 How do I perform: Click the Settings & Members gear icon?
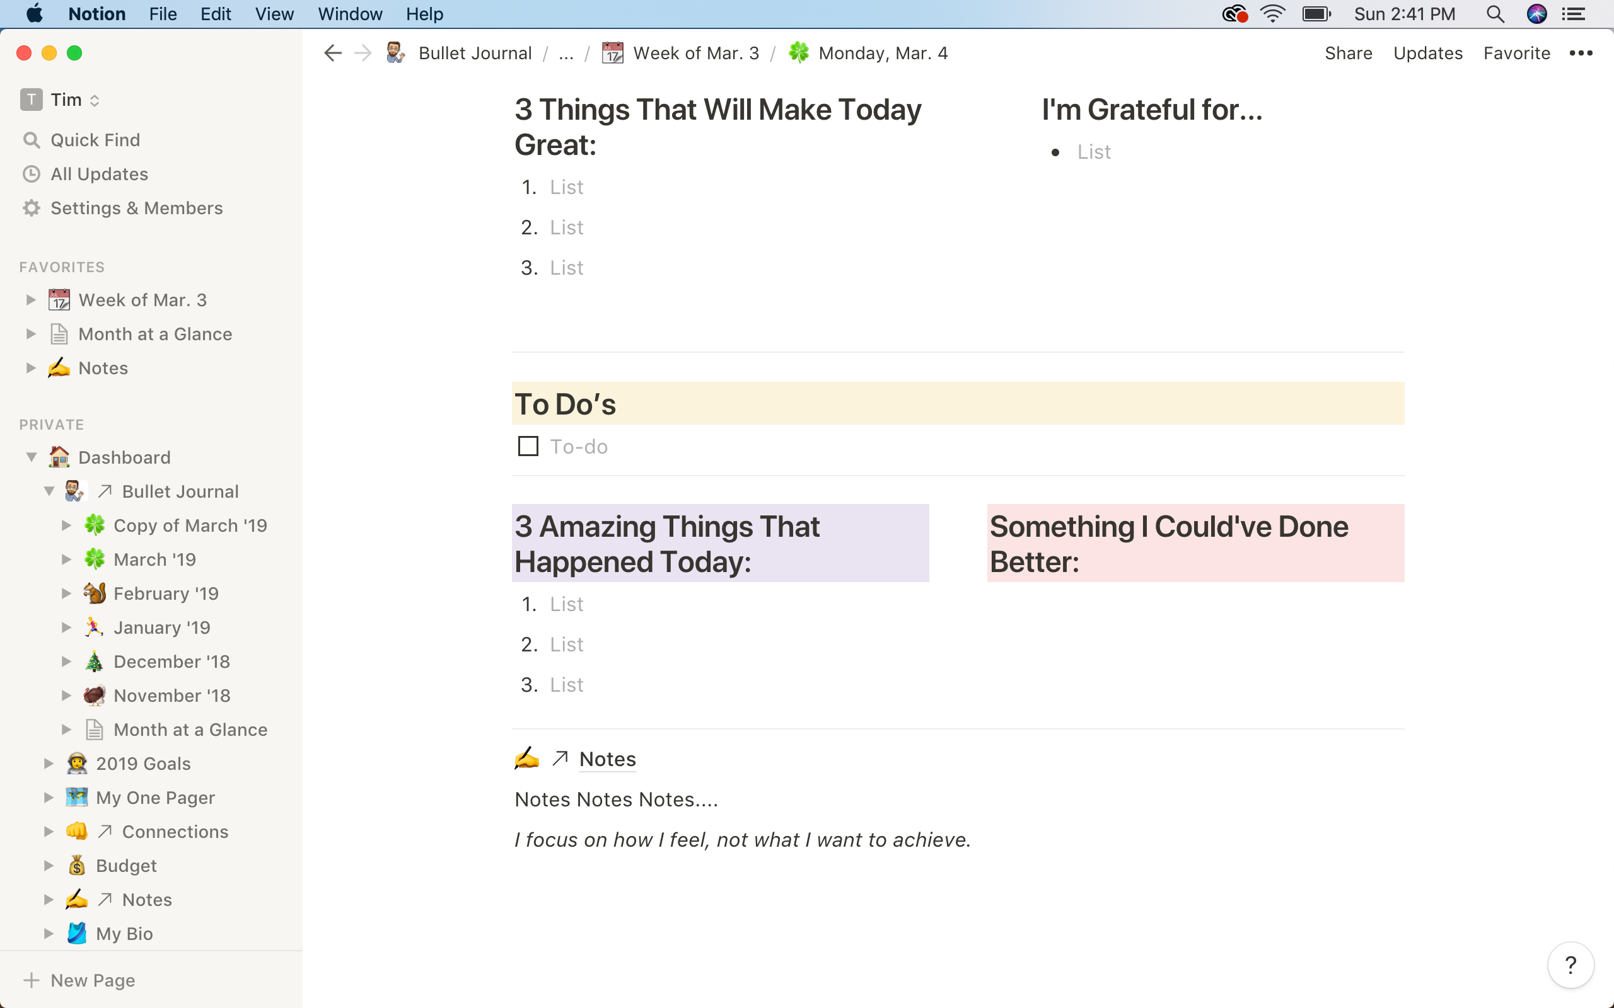click(32, 208)
